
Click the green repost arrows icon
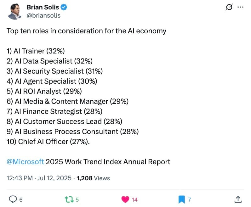69,199
